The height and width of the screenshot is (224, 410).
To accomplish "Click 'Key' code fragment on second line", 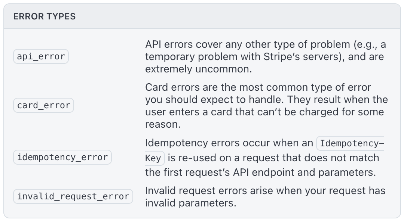I will [x=154, y=158].
